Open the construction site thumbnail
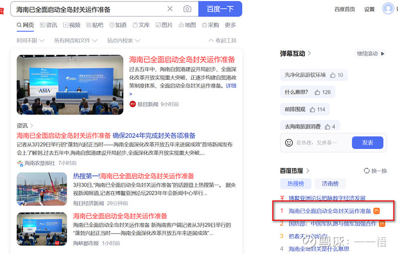398x254 pixels. pyautogui.click(x=42, y=189)
